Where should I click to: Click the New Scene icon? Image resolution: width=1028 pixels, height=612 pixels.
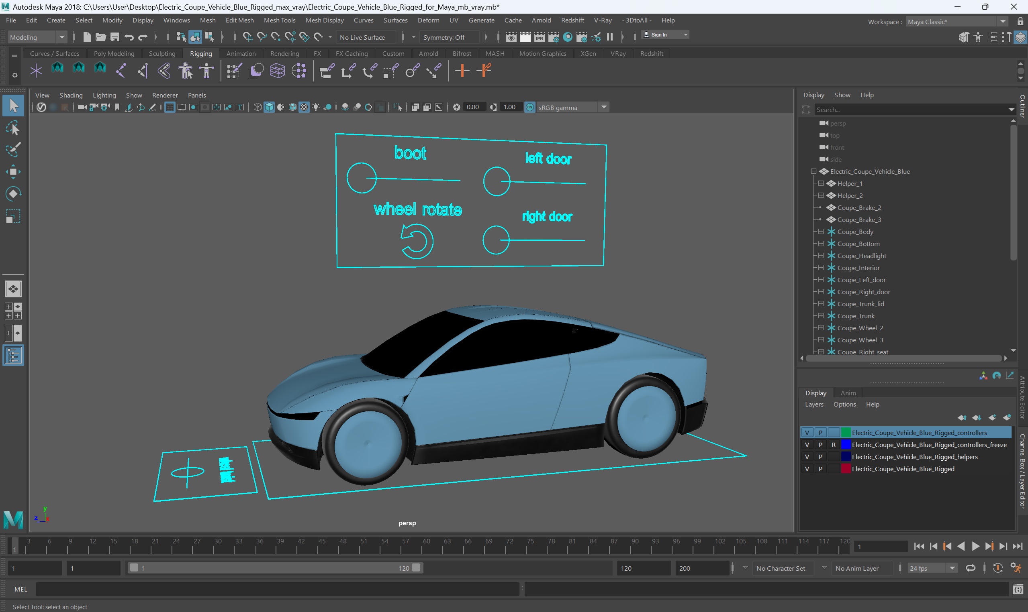click(87, 37)
